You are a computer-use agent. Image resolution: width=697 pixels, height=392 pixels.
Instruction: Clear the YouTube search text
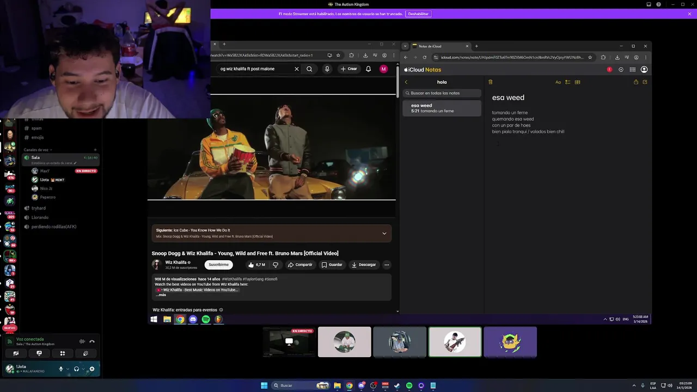pos(297,69)
